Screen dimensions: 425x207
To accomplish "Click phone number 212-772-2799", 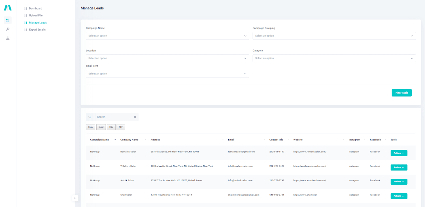I will [x=277, y=180].
